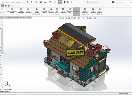This screenshot has width=132, height=99.
Task: Open the Insert menu
Action: [x=7, y=2]
